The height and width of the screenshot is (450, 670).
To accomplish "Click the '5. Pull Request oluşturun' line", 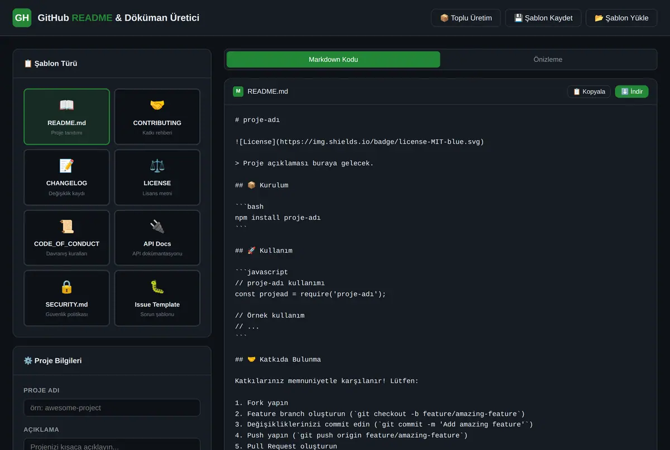I will pyautogui.click(x=286, y=447).
